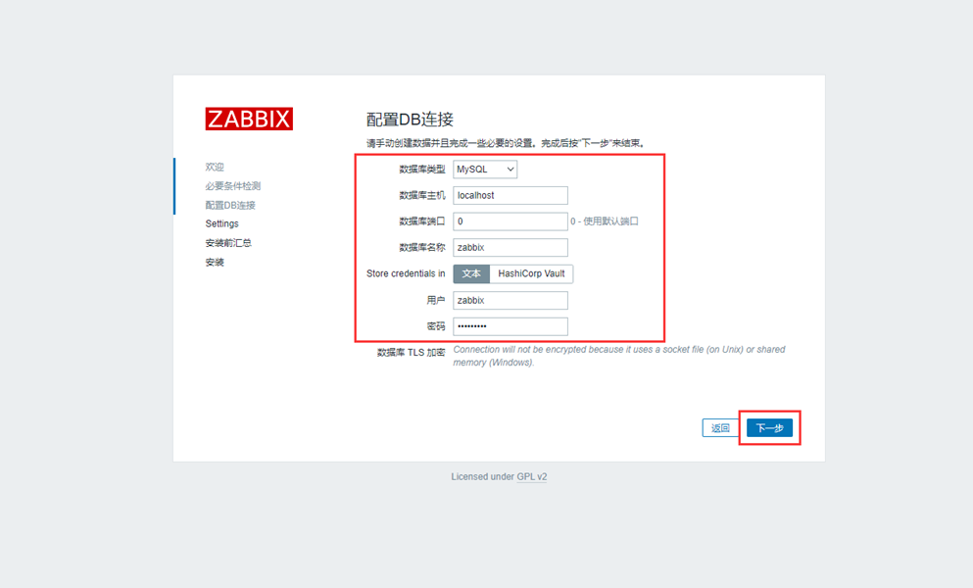Click the 下一步 next button
Screen dimensions: 973x588
[769, 428]
